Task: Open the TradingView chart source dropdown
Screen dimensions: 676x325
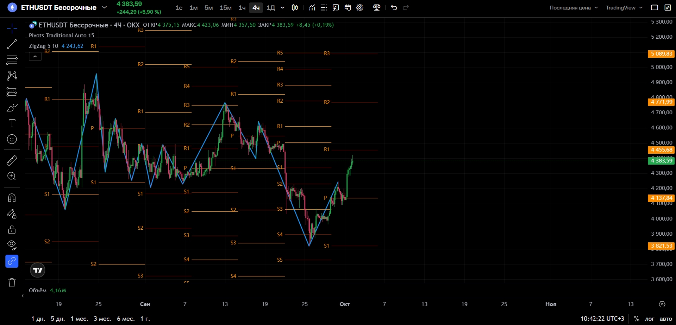Action: 624,8
